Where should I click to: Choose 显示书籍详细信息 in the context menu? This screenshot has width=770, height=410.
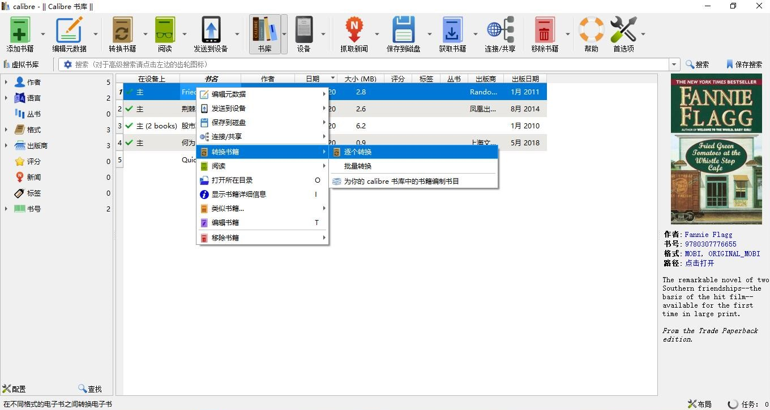coord(263,194)
